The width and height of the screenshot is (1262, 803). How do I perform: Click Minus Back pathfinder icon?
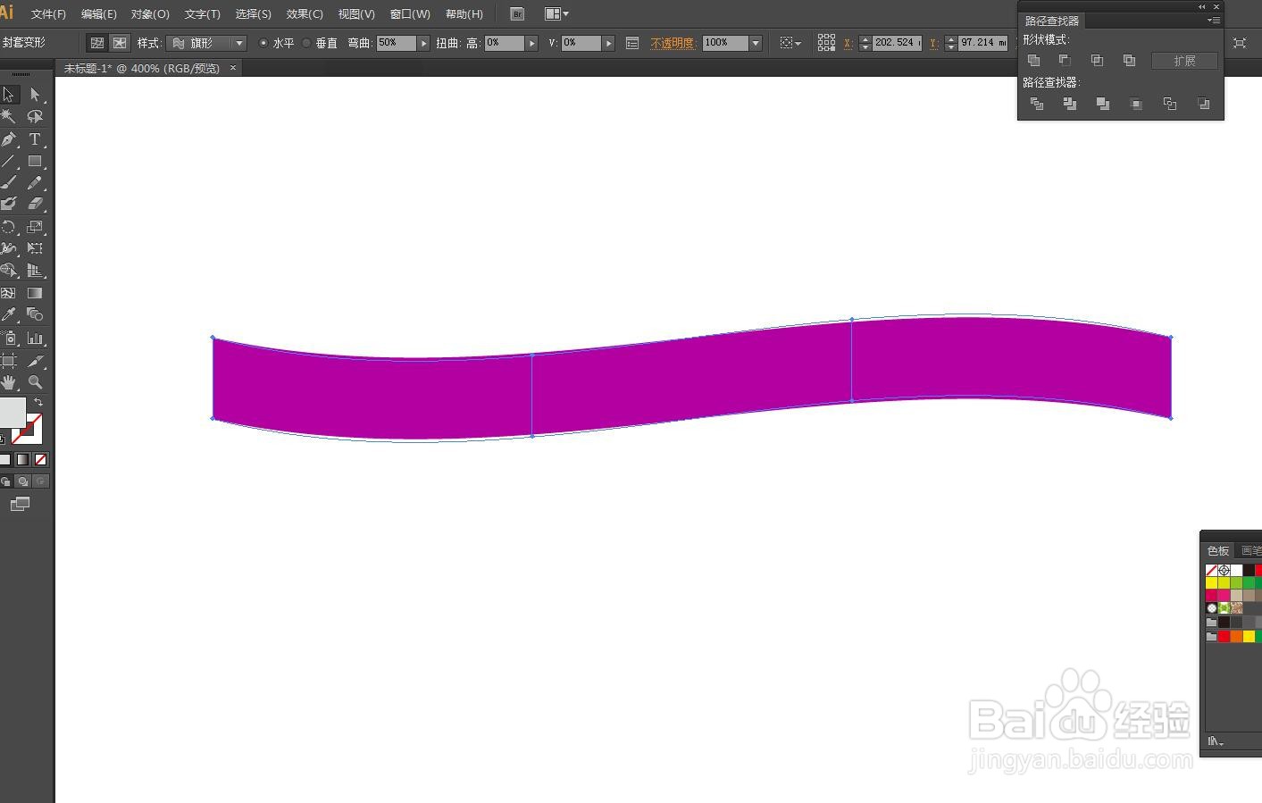pyautogui.click(x=1204, y=104)
